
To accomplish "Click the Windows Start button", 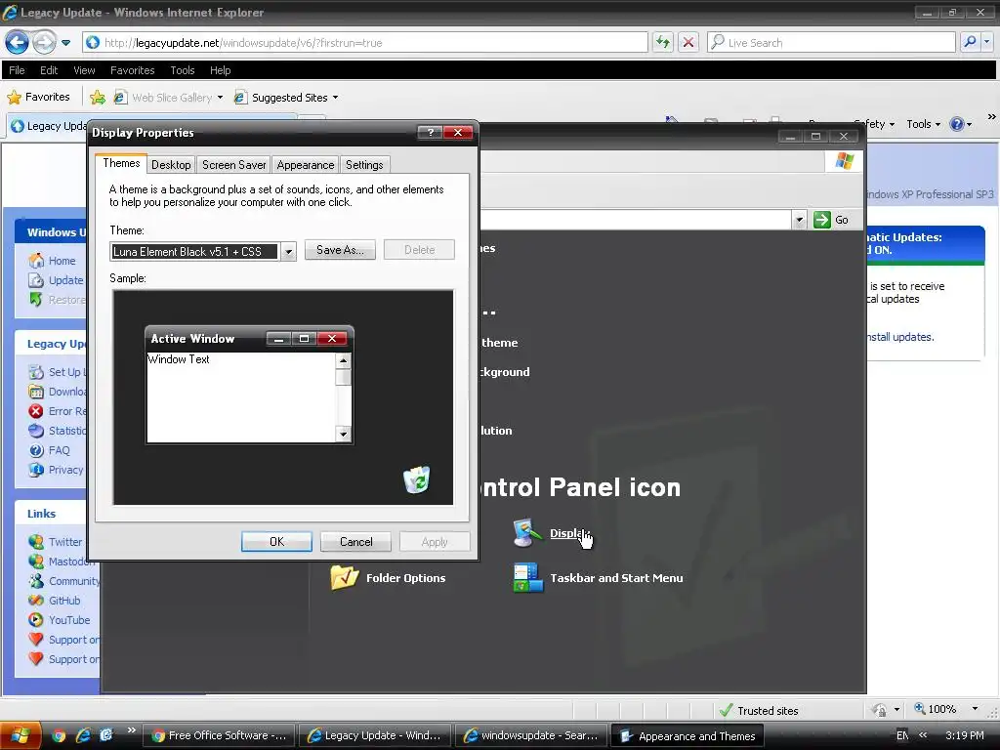I will [x=21, y=735].
